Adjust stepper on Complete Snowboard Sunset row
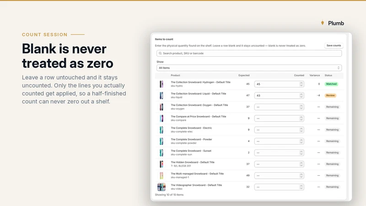Viewport: 366px width, 206px height. [x=301, y=153]
